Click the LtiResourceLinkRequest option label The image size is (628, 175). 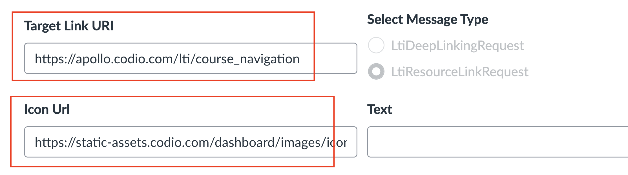coord(459,72)
